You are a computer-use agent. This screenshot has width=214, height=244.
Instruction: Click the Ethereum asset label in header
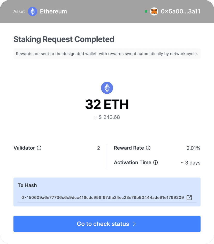click(53, 11)
